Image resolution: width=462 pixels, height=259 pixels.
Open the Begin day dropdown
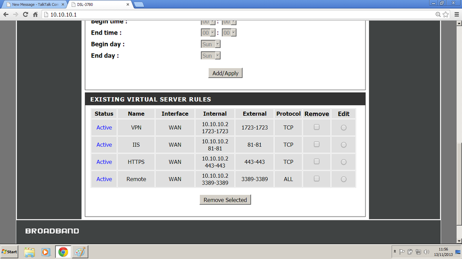(x=211, y=44)
